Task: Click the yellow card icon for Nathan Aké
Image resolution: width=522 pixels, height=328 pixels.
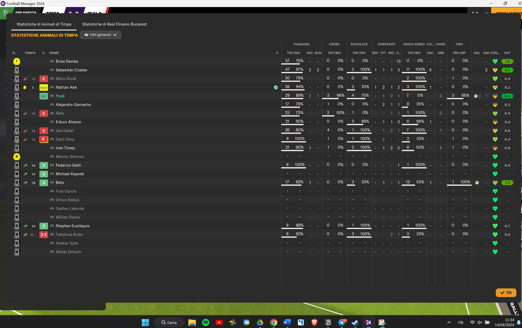Action: tap(25, 87)
